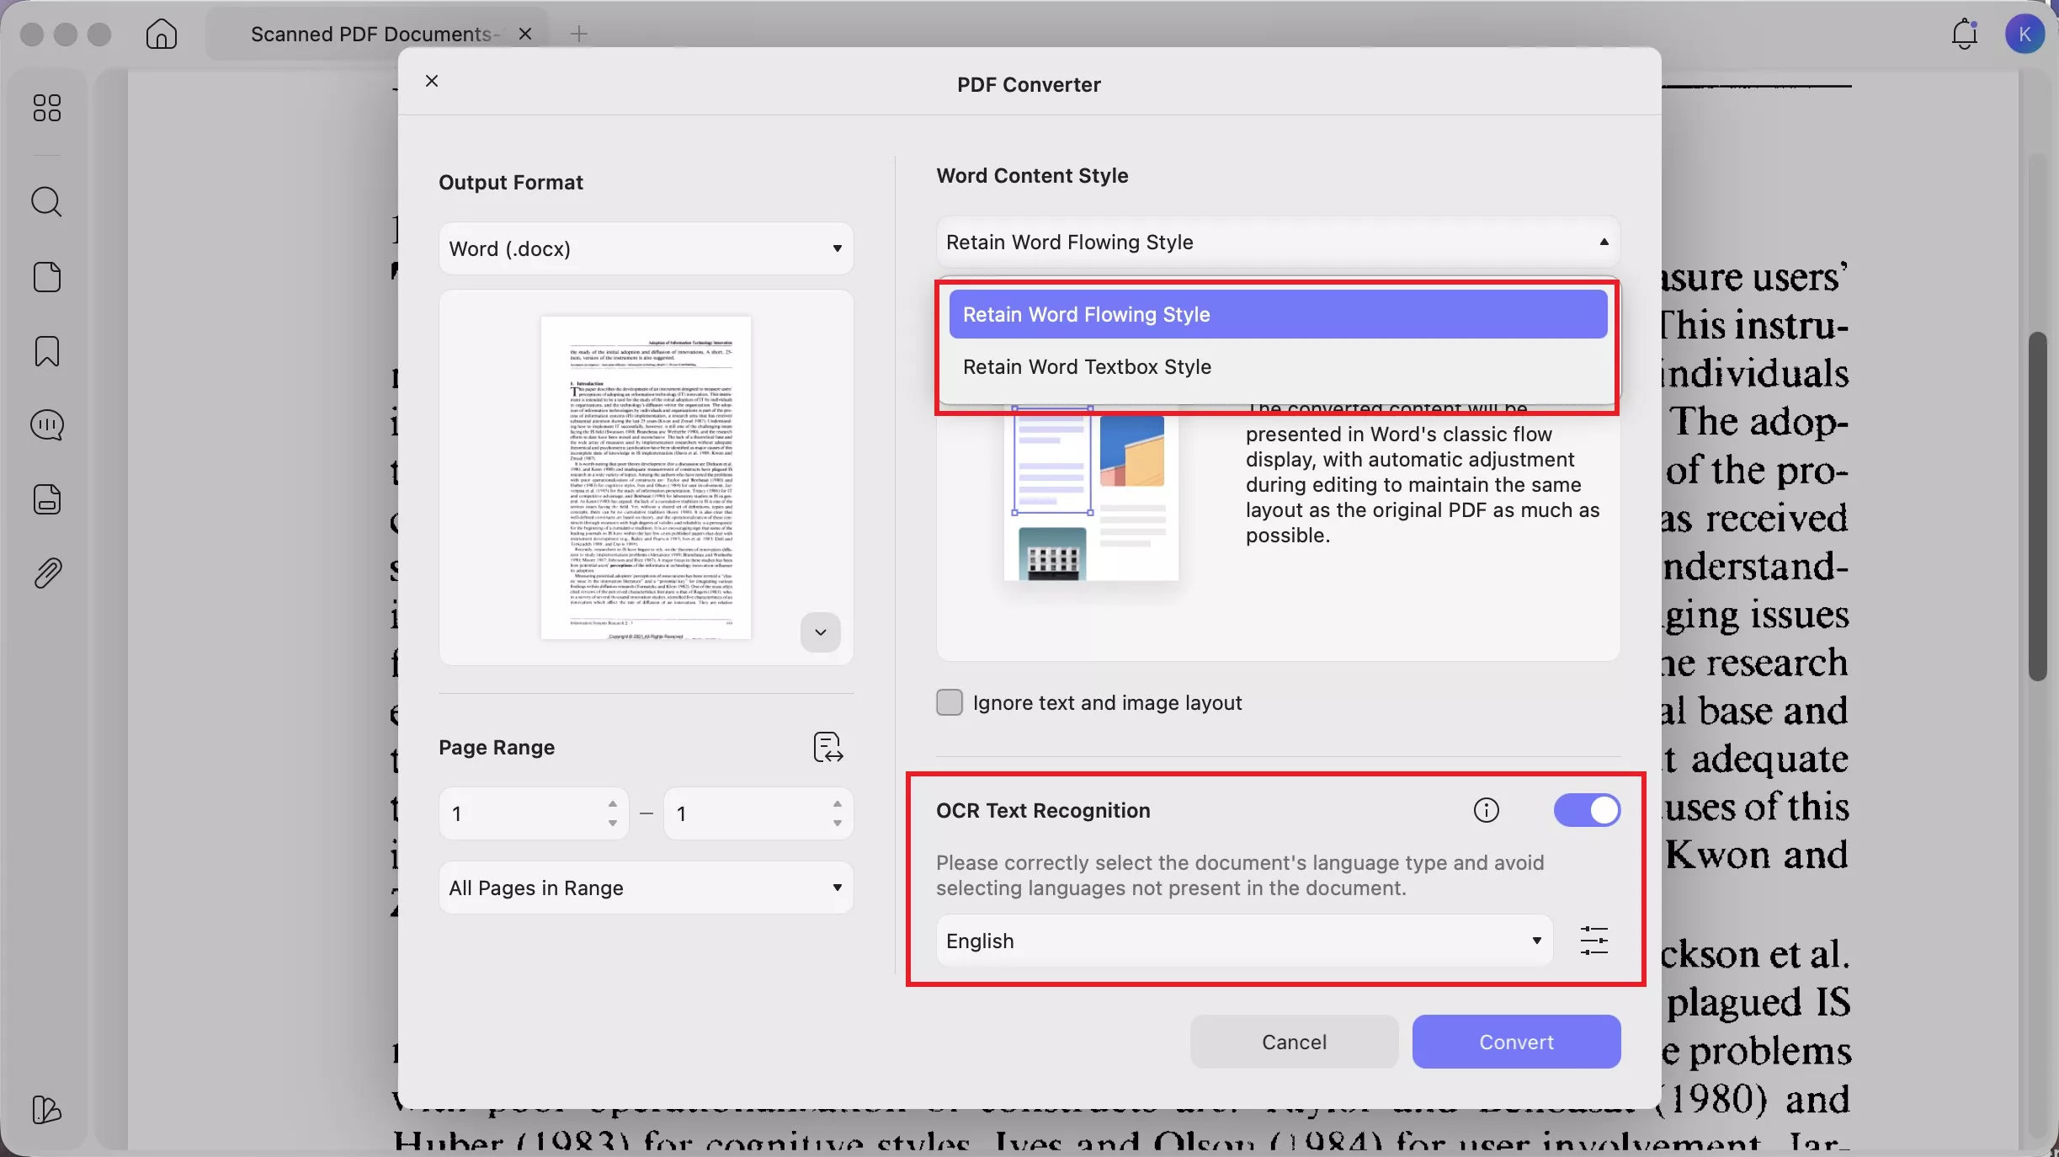Select Retain Word Flowing Style option

[x=1278, y=314]
